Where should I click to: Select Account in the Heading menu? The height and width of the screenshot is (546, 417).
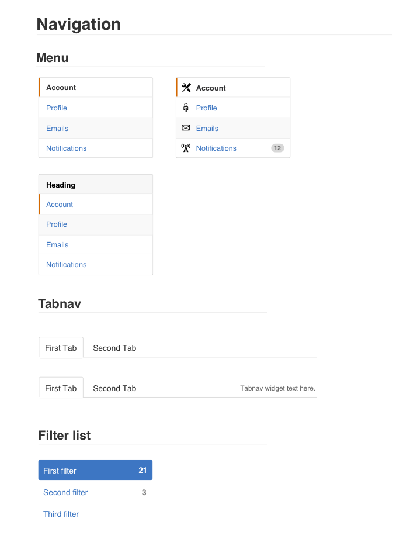click(60, 205)
